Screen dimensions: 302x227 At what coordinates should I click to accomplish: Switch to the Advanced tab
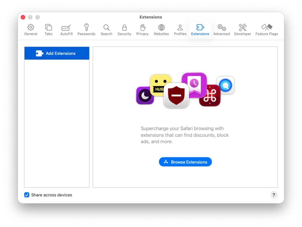click(x=222, y=29)
